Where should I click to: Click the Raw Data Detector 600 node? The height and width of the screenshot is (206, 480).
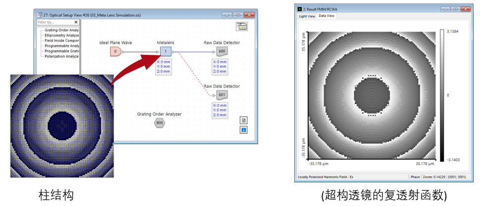coord(222,51)
